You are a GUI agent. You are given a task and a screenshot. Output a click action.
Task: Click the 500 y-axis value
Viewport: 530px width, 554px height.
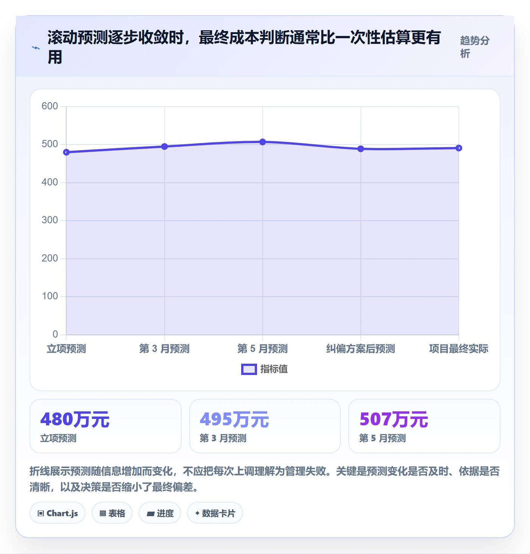click(x=50, y=144)
